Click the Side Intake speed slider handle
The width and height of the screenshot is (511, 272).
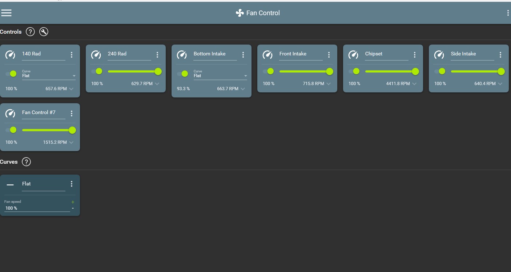pos(501,71)
